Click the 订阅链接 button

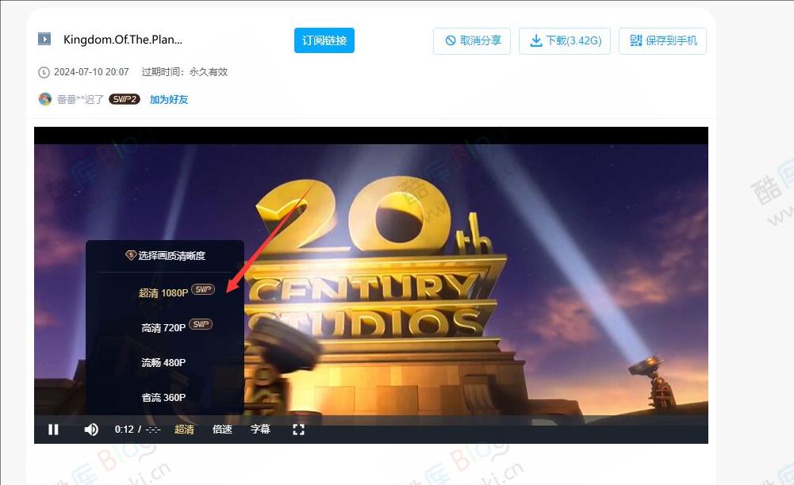pyautogui.click(x=324, y=40)
